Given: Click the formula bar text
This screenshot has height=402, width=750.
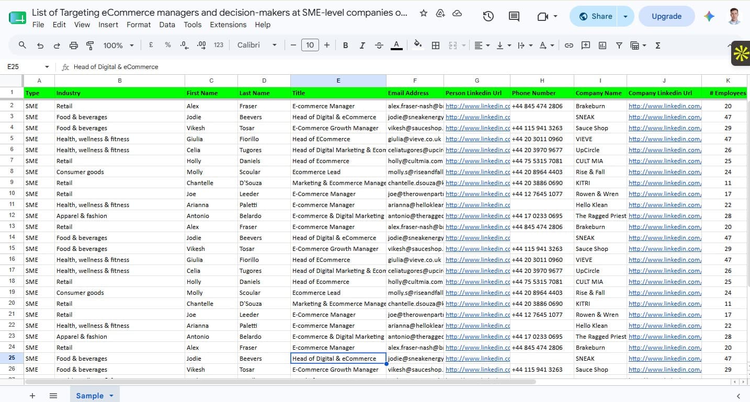Looking at the screenshot, I should tap(116, 67).
